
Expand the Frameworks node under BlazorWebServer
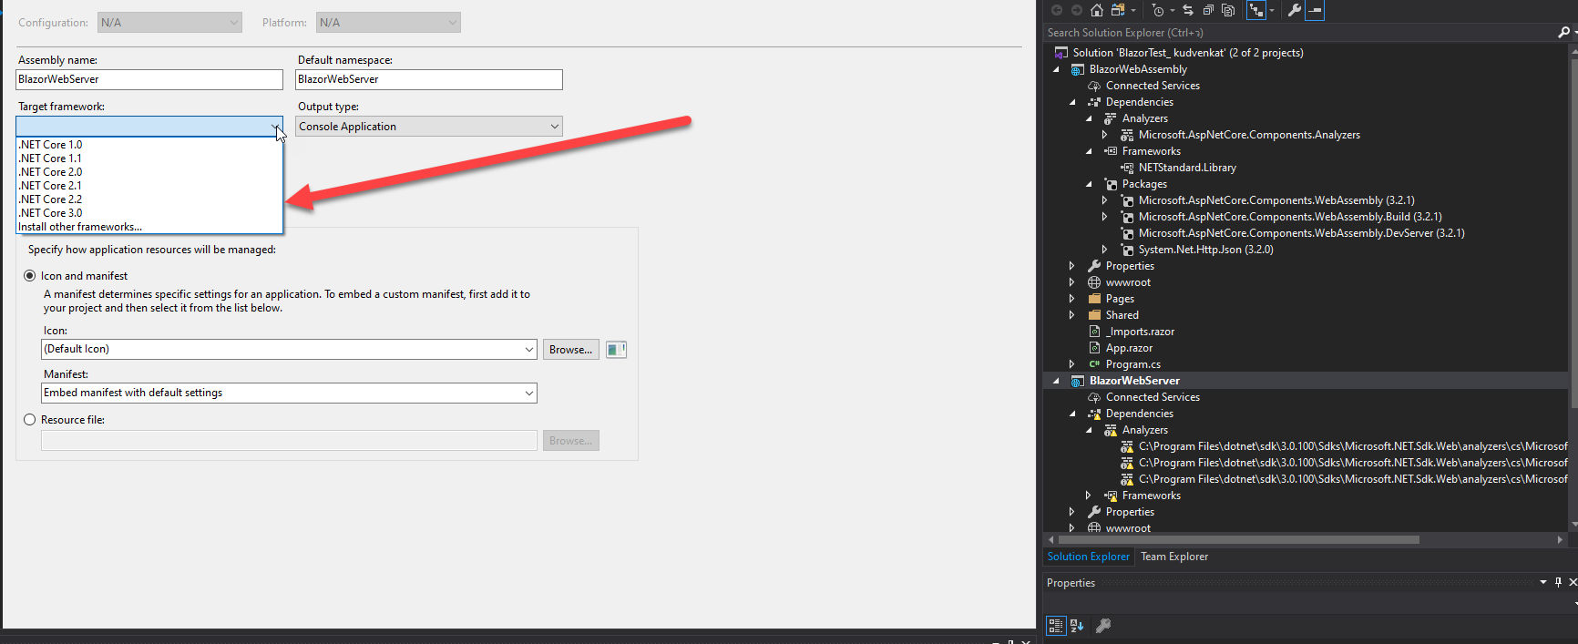point(1089,496)
